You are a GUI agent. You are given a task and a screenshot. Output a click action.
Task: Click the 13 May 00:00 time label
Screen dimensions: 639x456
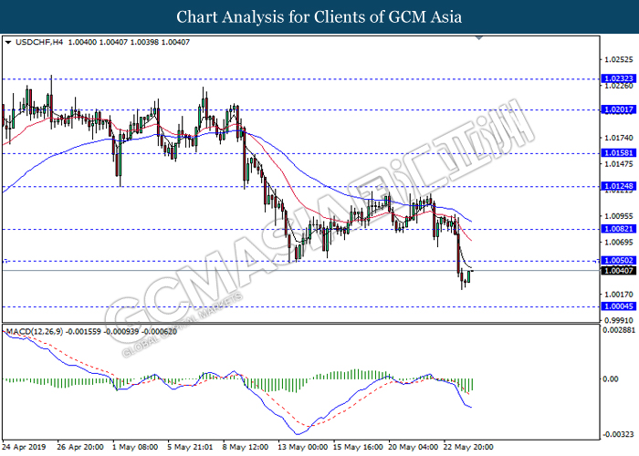(x=302, y=447)
